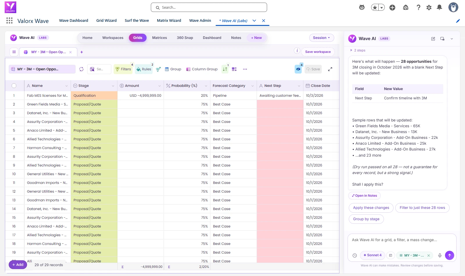Click Apply these changes
Image resolution: width=465 pixels, height=276 pixels.
click(371, 208)
